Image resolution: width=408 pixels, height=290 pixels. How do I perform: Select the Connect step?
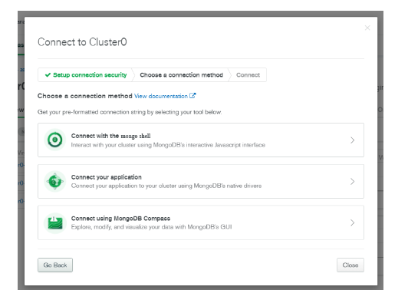pyautogui.click(x=248, y=75)
